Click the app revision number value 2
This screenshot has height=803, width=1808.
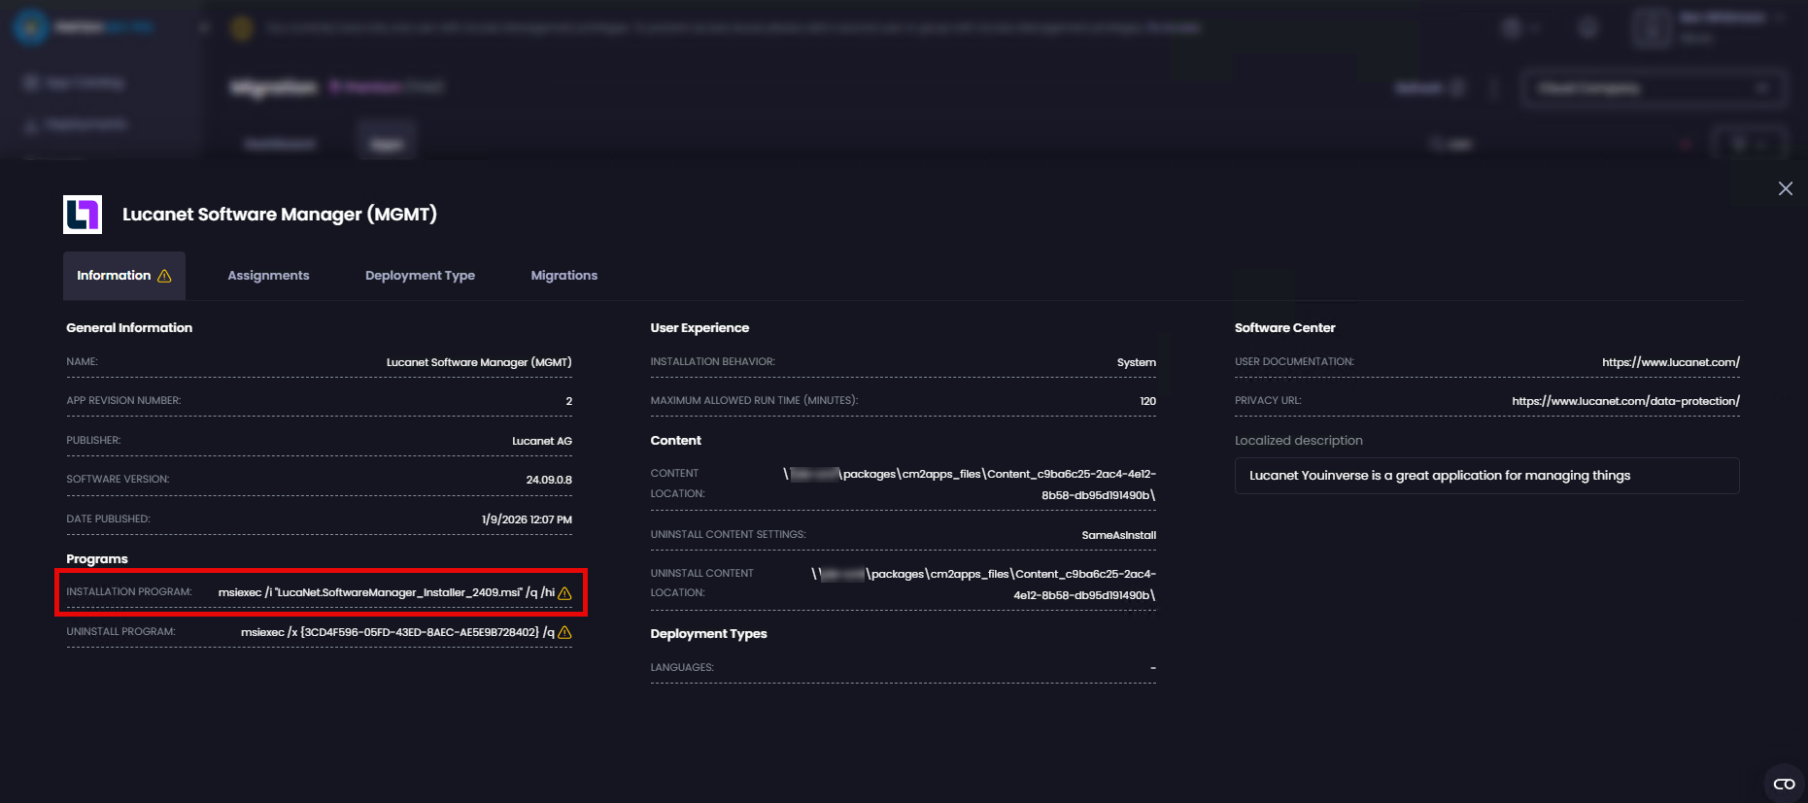pos(568,401)
